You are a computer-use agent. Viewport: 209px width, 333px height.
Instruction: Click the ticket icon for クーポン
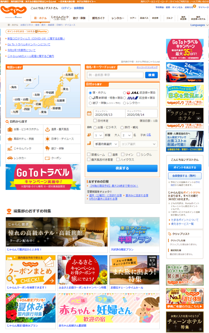click(48, 158)
